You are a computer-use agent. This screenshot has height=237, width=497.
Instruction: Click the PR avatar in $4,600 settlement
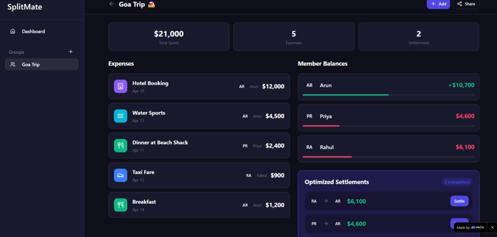[x=314, y=223]
